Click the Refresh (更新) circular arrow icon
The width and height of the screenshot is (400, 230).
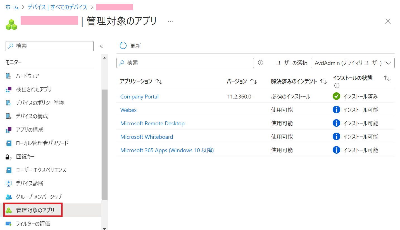123,46
